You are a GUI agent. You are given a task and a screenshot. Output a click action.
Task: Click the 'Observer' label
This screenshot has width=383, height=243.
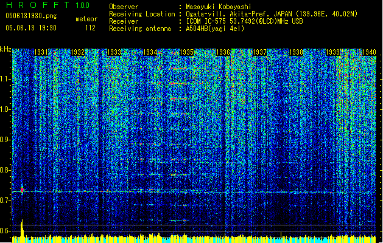coord(124,7)
